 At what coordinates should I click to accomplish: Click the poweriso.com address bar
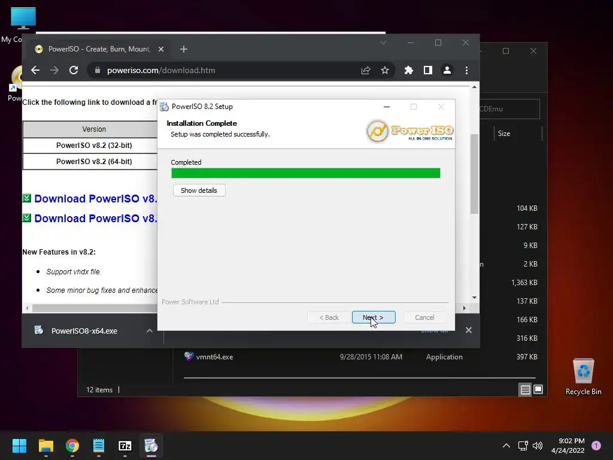pyautogui.click(x=227, y=71)
